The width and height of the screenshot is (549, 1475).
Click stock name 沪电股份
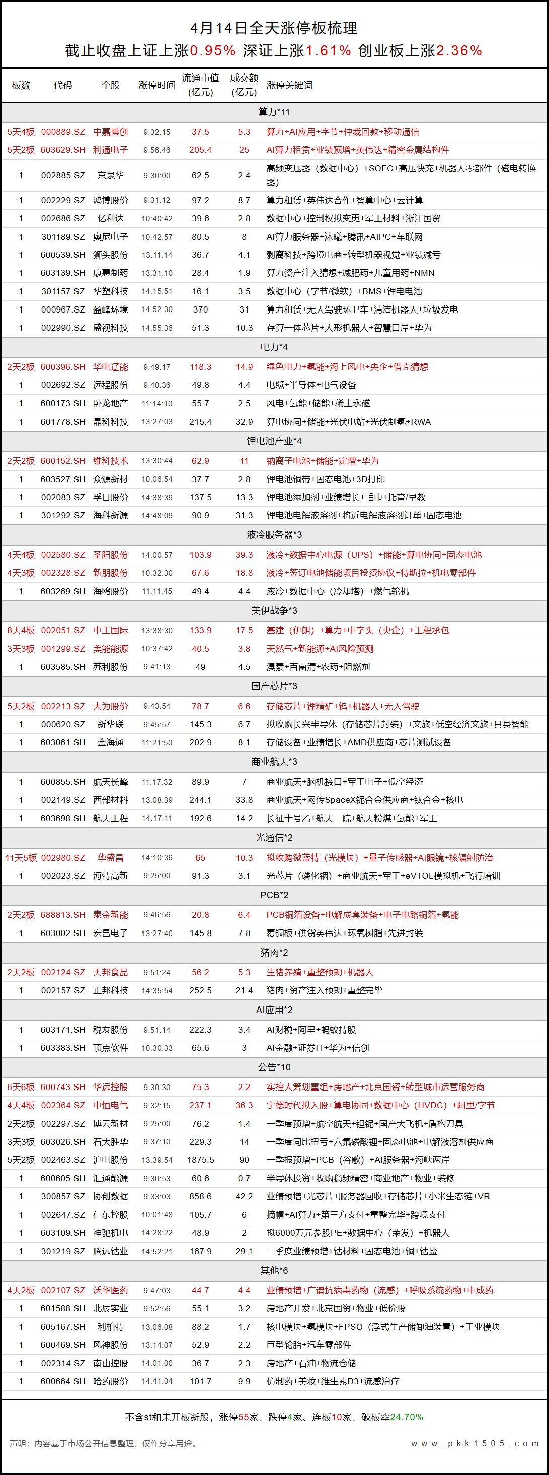pos(111,1160)
